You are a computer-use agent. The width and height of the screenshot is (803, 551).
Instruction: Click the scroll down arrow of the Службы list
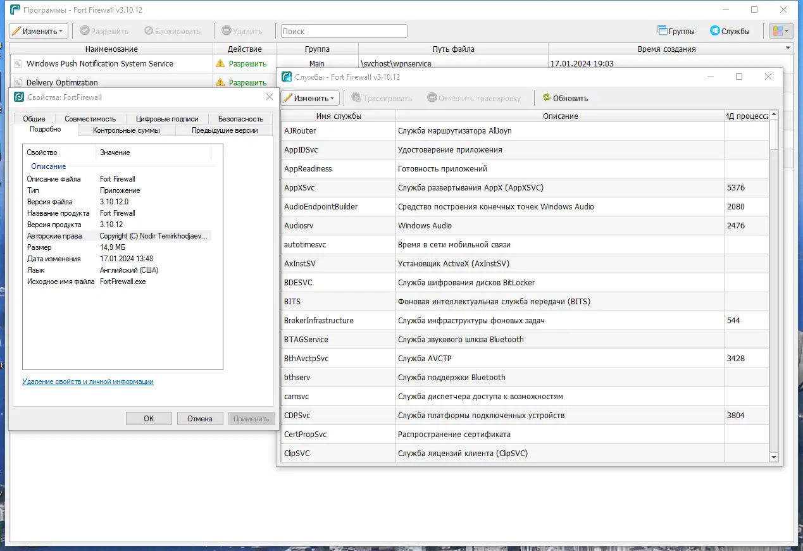pos(774,457)
